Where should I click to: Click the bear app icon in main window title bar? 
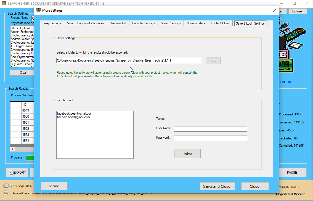pos(4,3)
